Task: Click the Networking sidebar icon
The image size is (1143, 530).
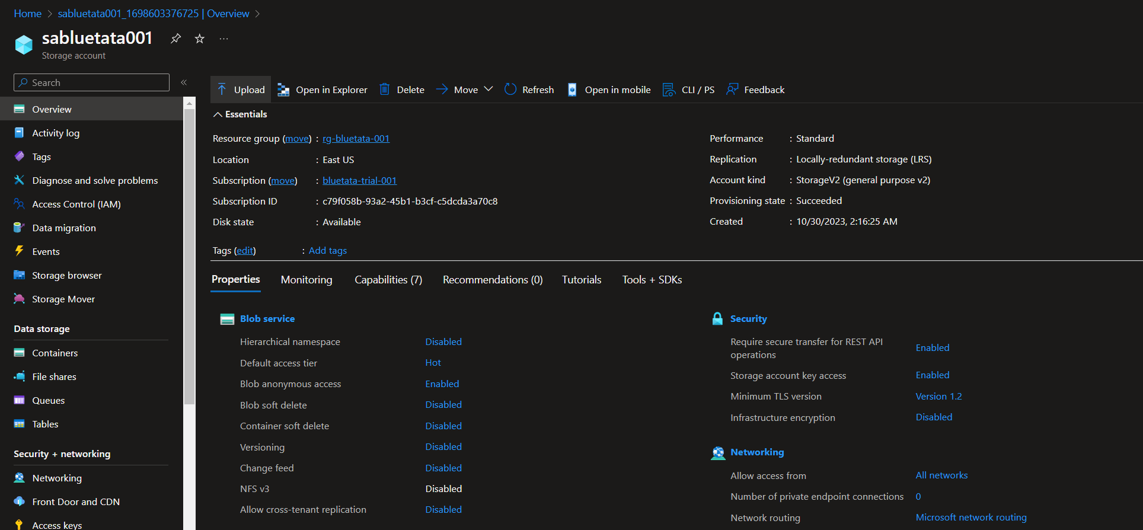Action: (19, 478)
